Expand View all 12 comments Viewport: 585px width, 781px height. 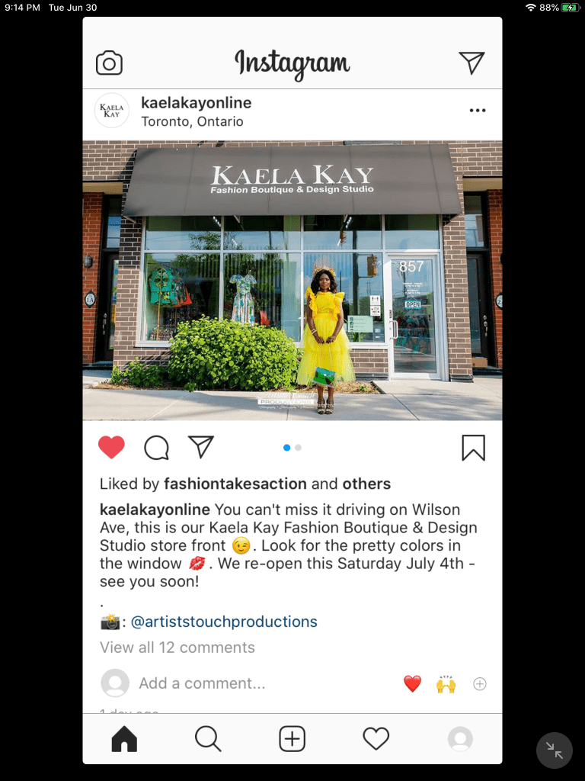(177, 647)
